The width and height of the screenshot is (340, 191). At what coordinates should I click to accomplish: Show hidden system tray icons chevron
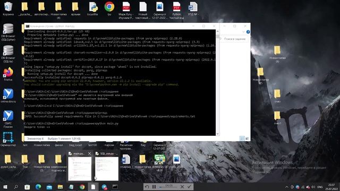pos(287,187)
